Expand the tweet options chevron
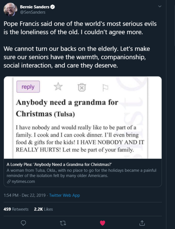This screenshot has height=229, width=175. (160, 6)
